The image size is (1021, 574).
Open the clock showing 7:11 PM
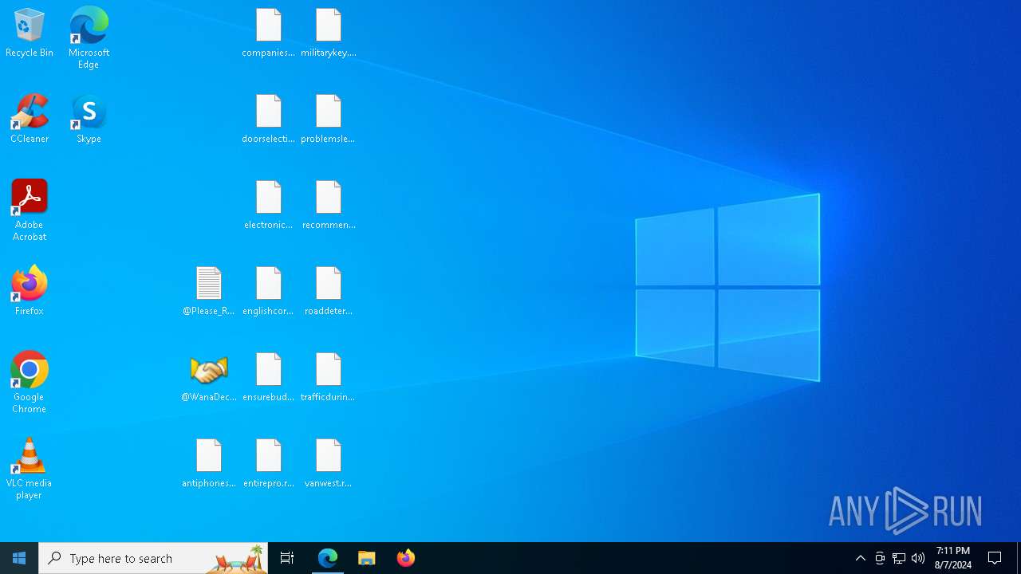point(953,558)
